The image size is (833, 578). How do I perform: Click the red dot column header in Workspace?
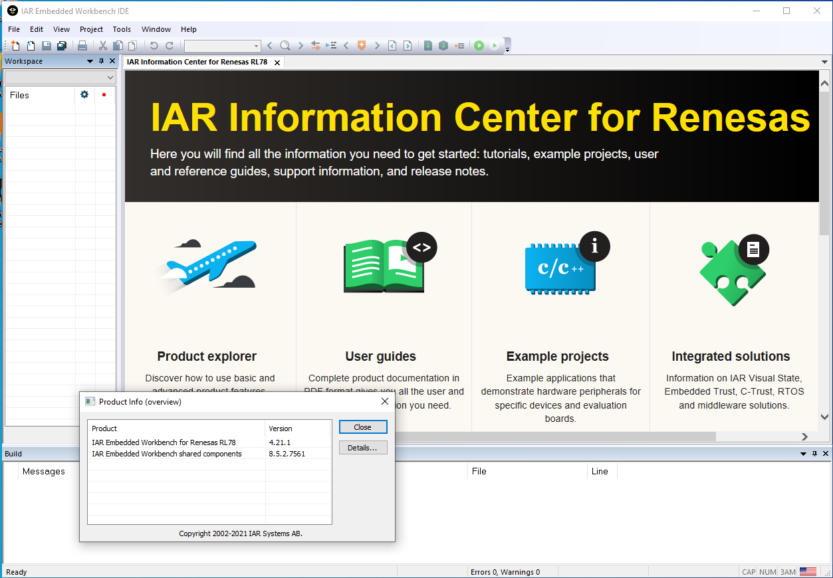coord(104,94)
